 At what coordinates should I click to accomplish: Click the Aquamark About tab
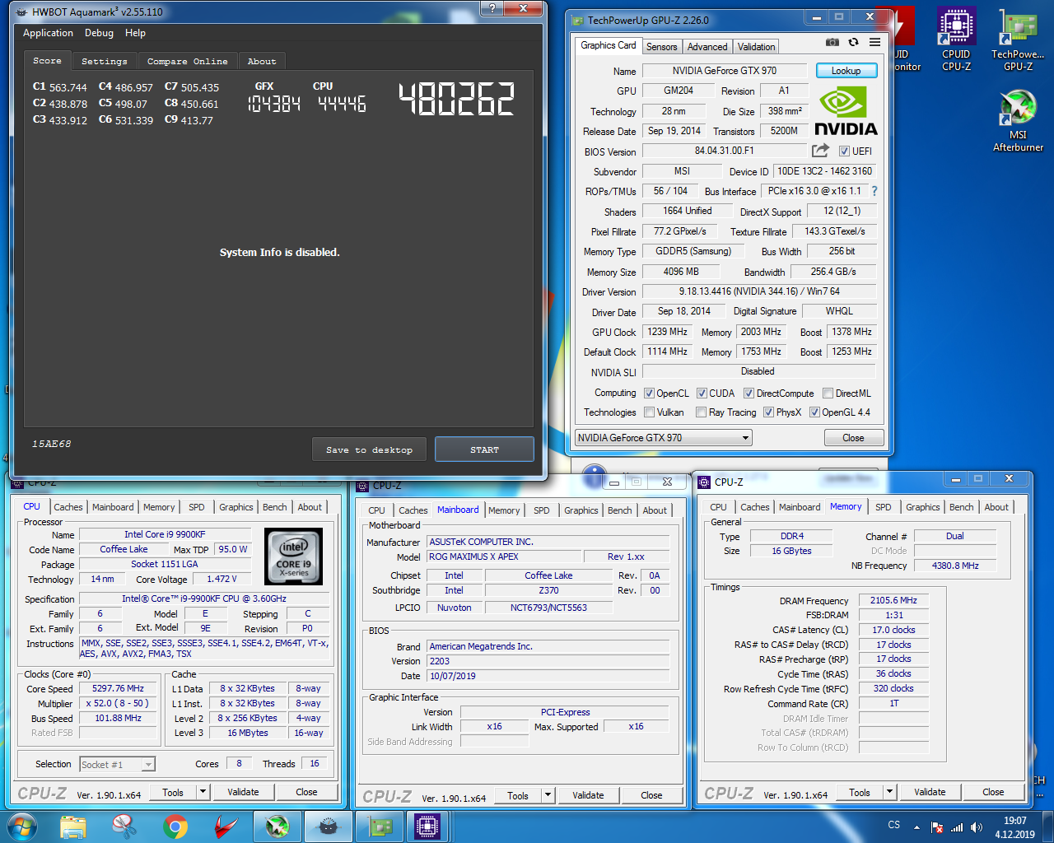coord(262,62)
